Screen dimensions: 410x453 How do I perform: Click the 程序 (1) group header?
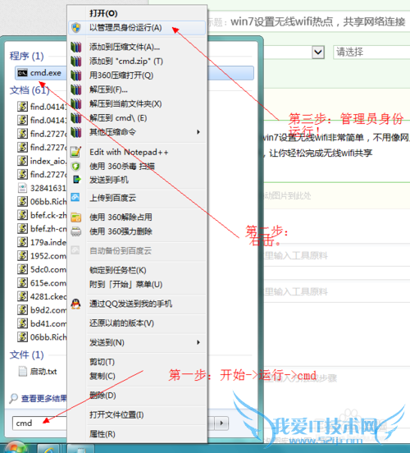pos(26,56)
